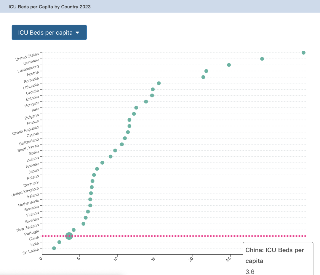Click the Bulgaria data point

pyautogui.click(x=134, y=114)
